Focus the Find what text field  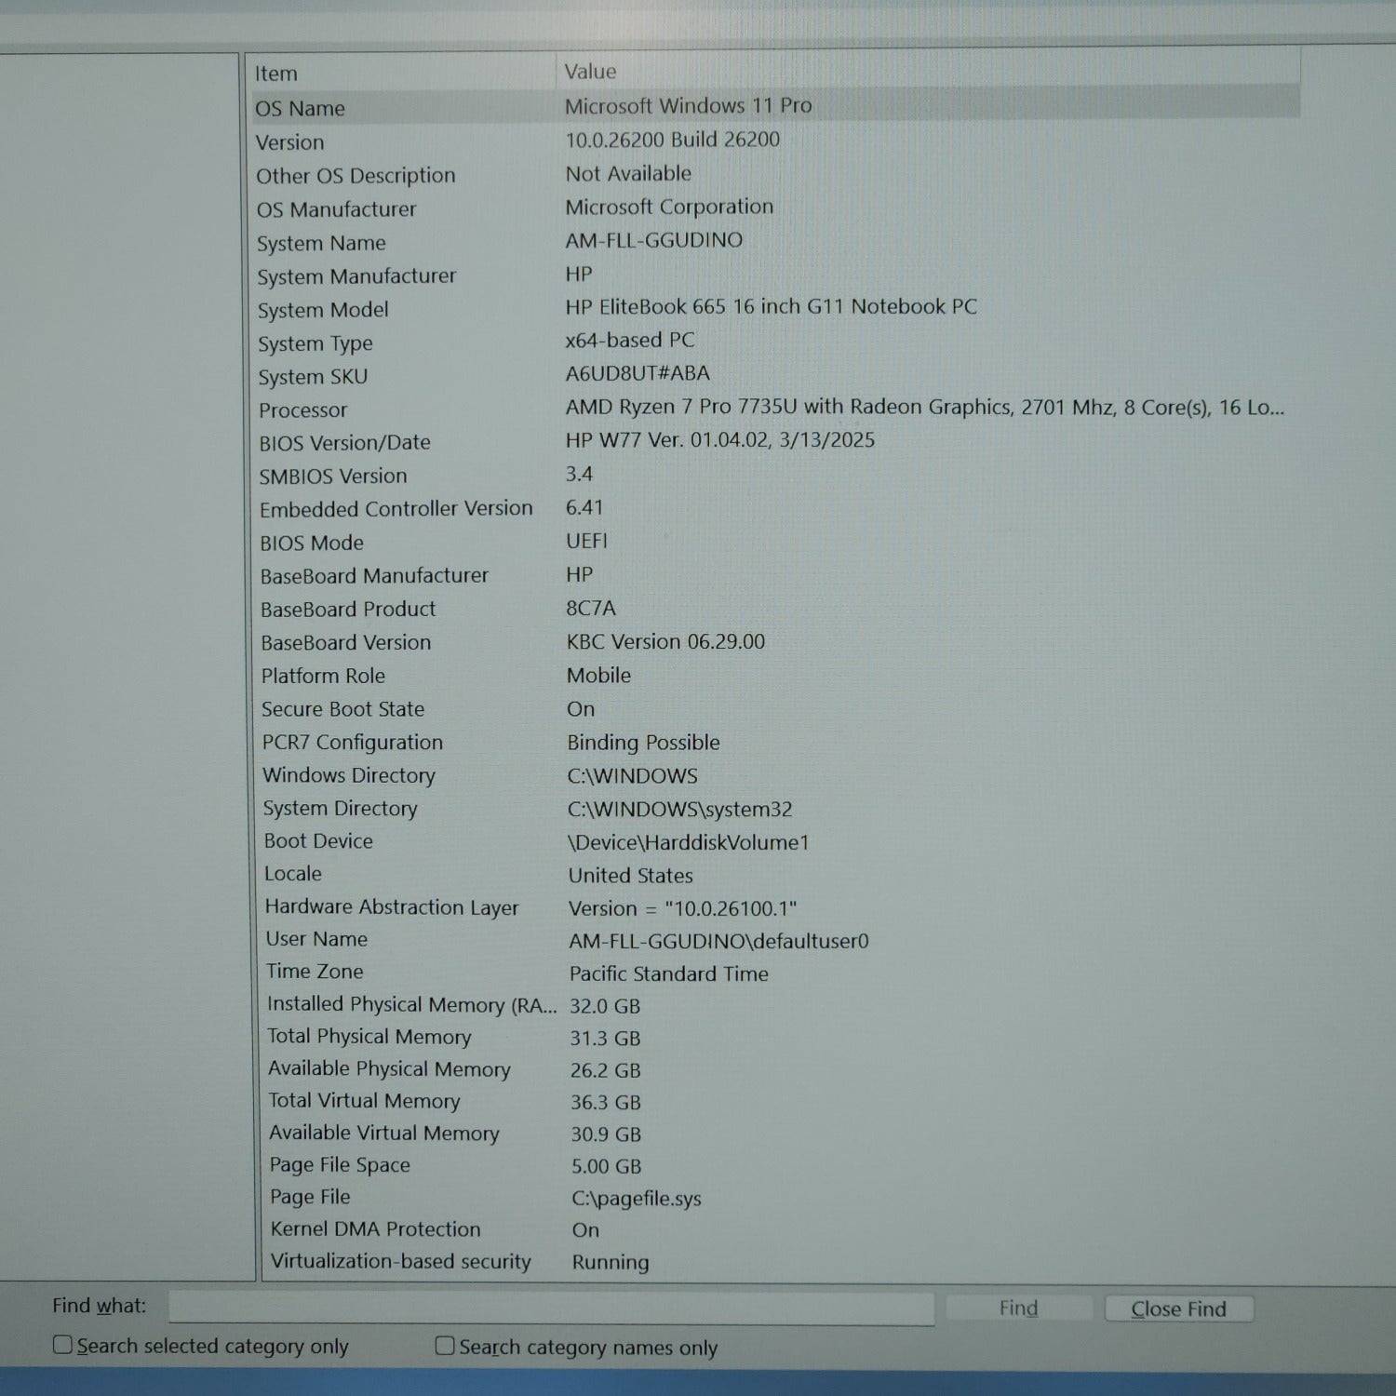point(551,1307)
